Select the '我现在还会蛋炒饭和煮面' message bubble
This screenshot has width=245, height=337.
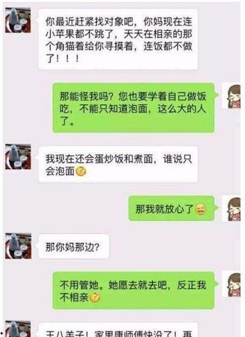[118, 164]
